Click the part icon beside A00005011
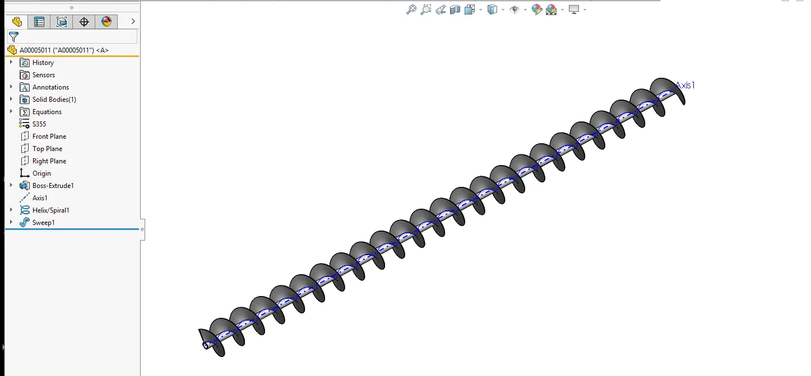Image resolution: width=811 pixels, height=376 pixels. (x=12, y=50)
